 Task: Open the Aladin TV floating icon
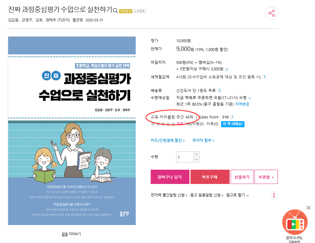tap(295, 222)
